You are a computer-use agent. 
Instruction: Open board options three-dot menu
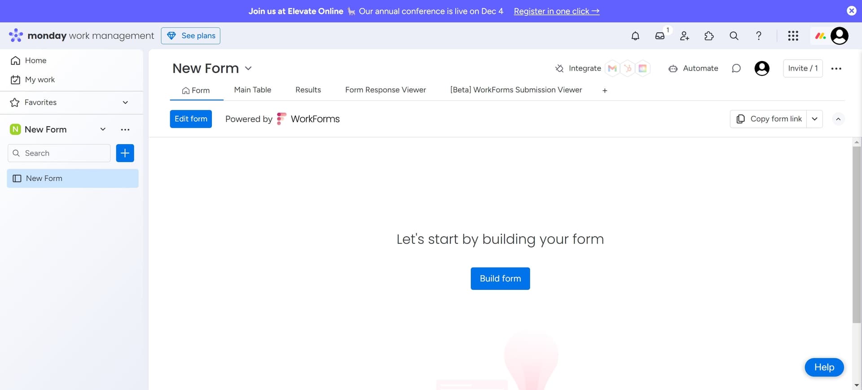(x=836, y=69)
